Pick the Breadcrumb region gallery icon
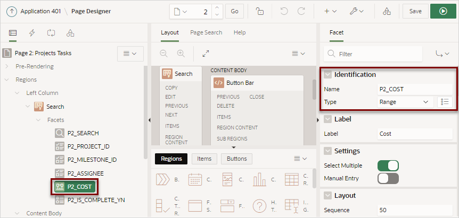Image resolution: width=459 pixels, height=218 pixels. (x=163, y=179)
